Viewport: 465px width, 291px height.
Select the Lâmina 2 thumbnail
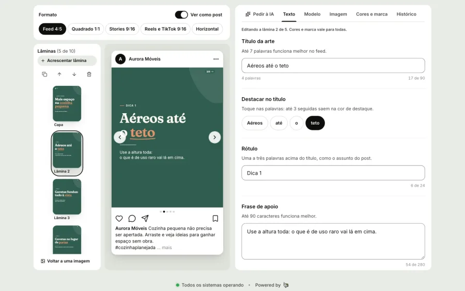pyautogui.click(x=67, y=154)
